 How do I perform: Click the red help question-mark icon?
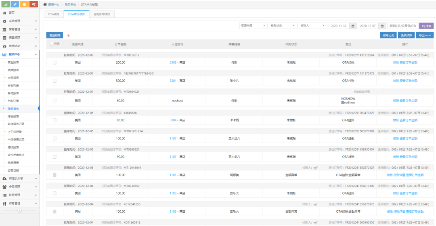click(x=68, y=35)
